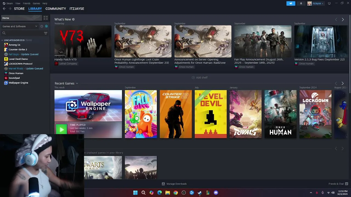Toggle the ready-to-play filter icon
Viewport: 351px width, 197px height.
[46, 26]
